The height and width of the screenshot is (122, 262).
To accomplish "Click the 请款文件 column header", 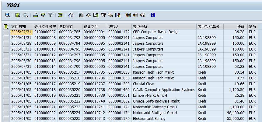I will [x=70, y=26].
